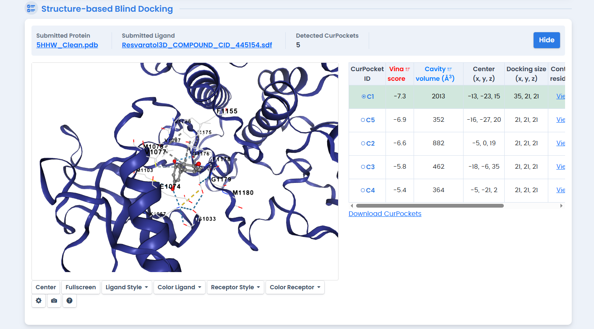Click the table scrollbar left arrow

click(x=352, y=206)
